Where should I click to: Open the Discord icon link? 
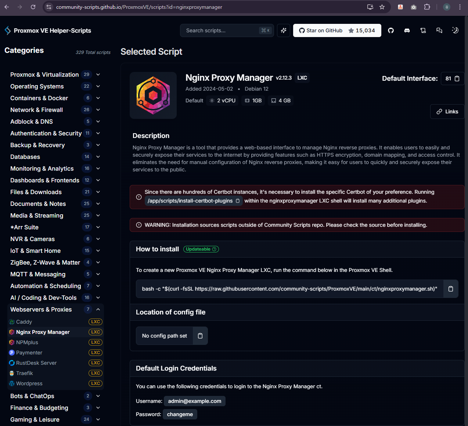[x=407, y=30]
